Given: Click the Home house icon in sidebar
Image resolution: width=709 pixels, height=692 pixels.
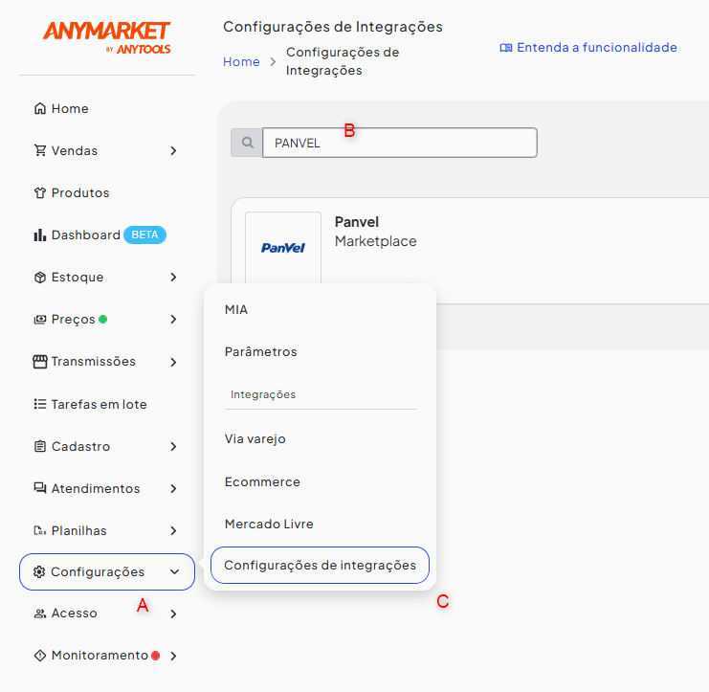Looking at the screenshot, I should [39, 109].
